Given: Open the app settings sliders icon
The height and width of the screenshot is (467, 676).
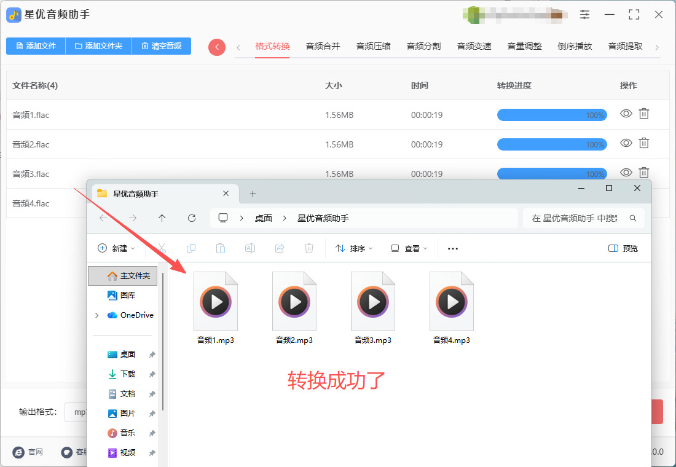Looking at the screenshot, I should click(x=584, y=15).
